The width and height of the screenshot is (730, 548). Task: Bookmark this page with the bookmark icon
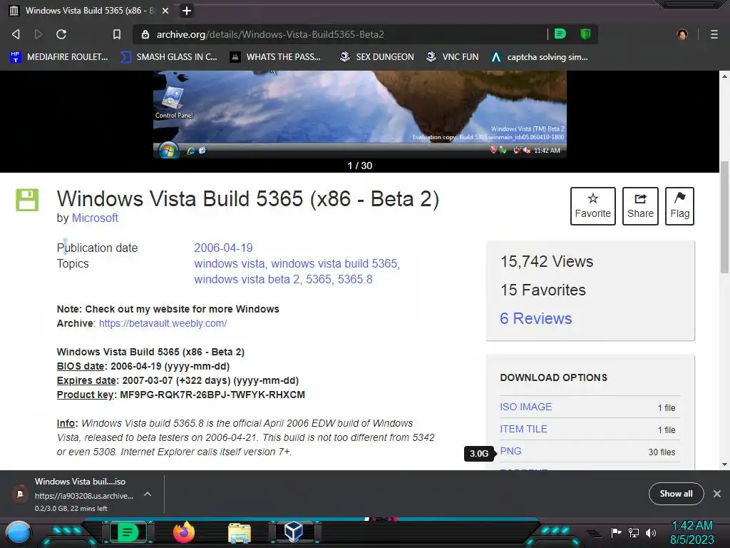pyautogui.click(x=117, y=34)
